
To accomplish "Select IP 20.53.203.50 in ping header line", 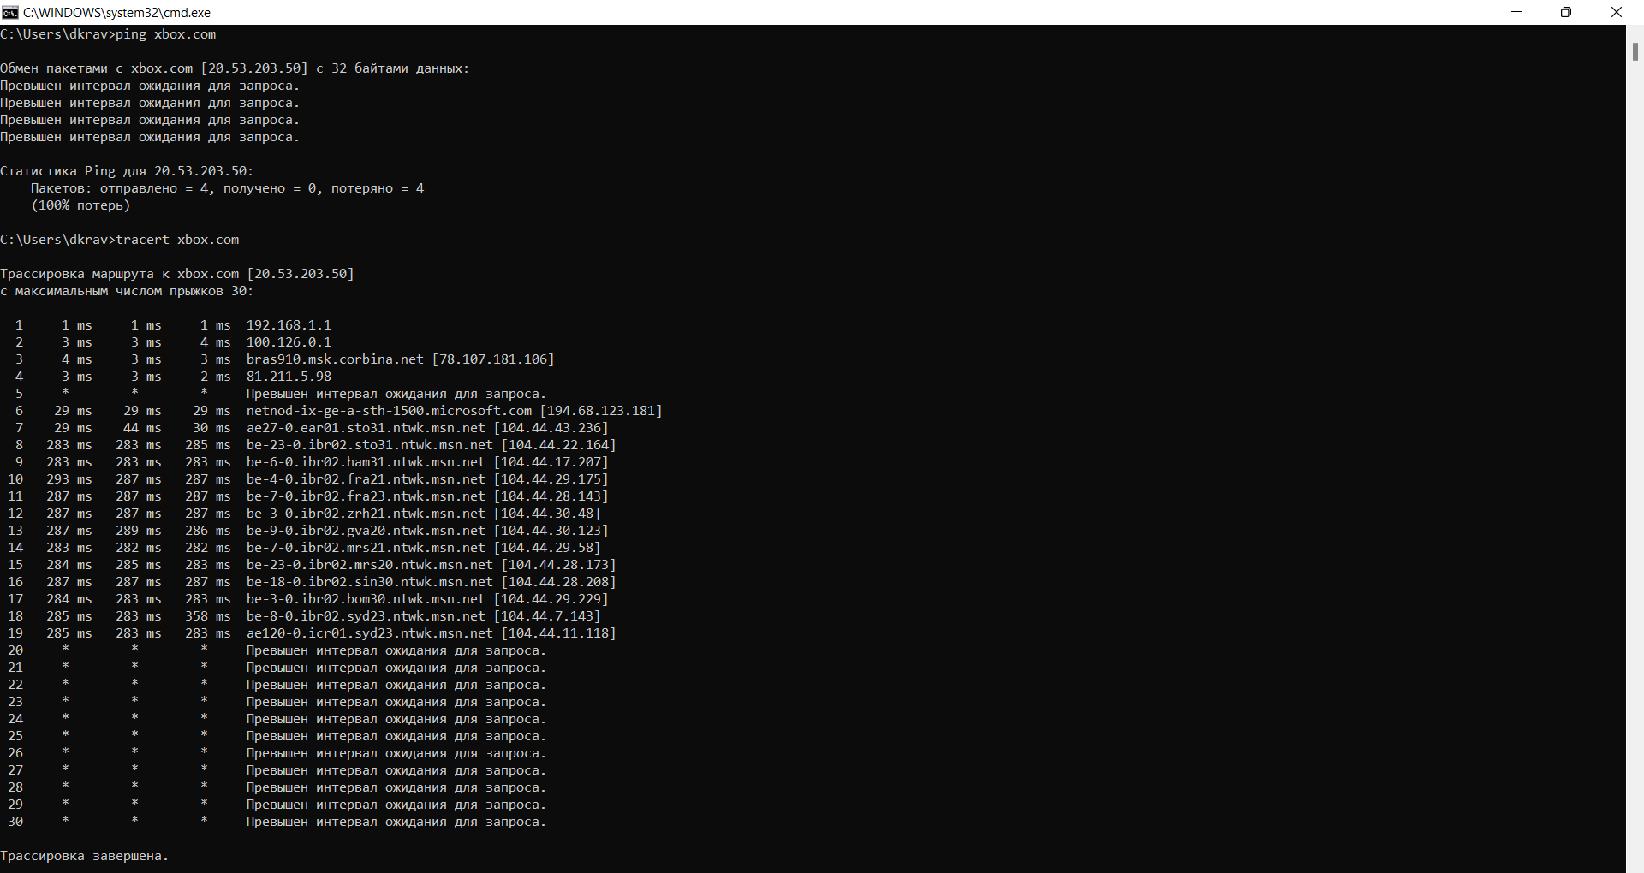I will 254,68.
